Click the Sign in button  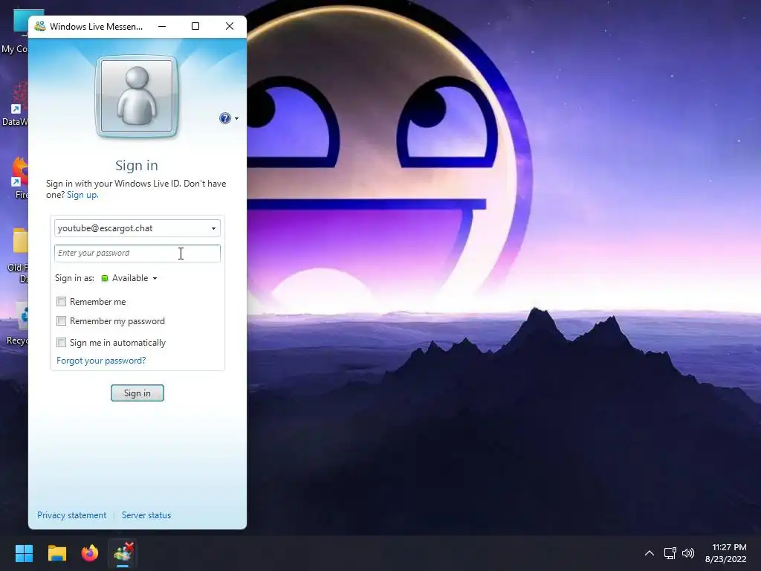tap(137, 393)
